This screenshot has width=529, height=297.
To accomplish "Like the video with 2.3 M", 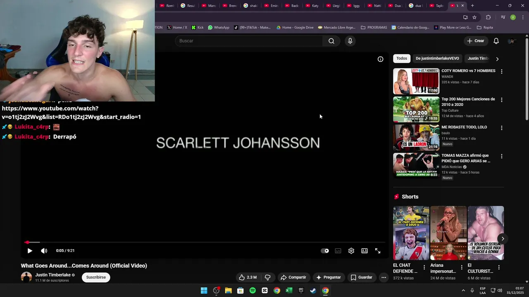I will (x=248, y=277).
